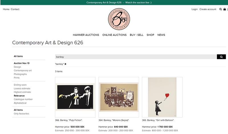Open the shopping bag icon
Image resolution: width=228 pixels, height=134 pixels.
pos(224,9)
